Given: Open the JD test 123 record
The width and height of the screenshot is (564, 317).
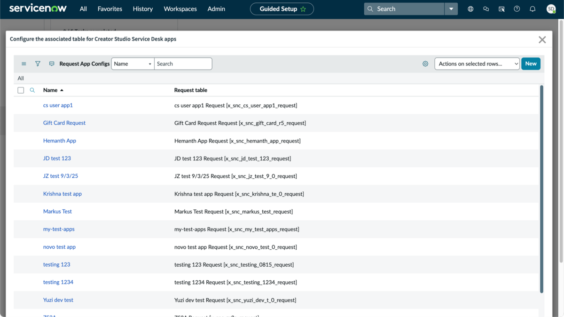Looking at the screenshot, I should [x=57, y=158].
